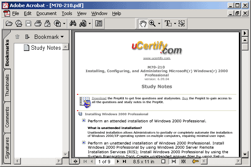Image resolution: width=251 pixels, height=167 pixels.
Task: Select the Graphics Select snapshot tool
Action: tap(182, 24)
